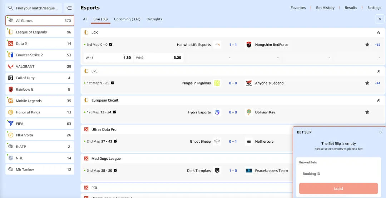Click the search magnifier icon
The height and width of the screenshot is (198, 386).
point(11,8)
